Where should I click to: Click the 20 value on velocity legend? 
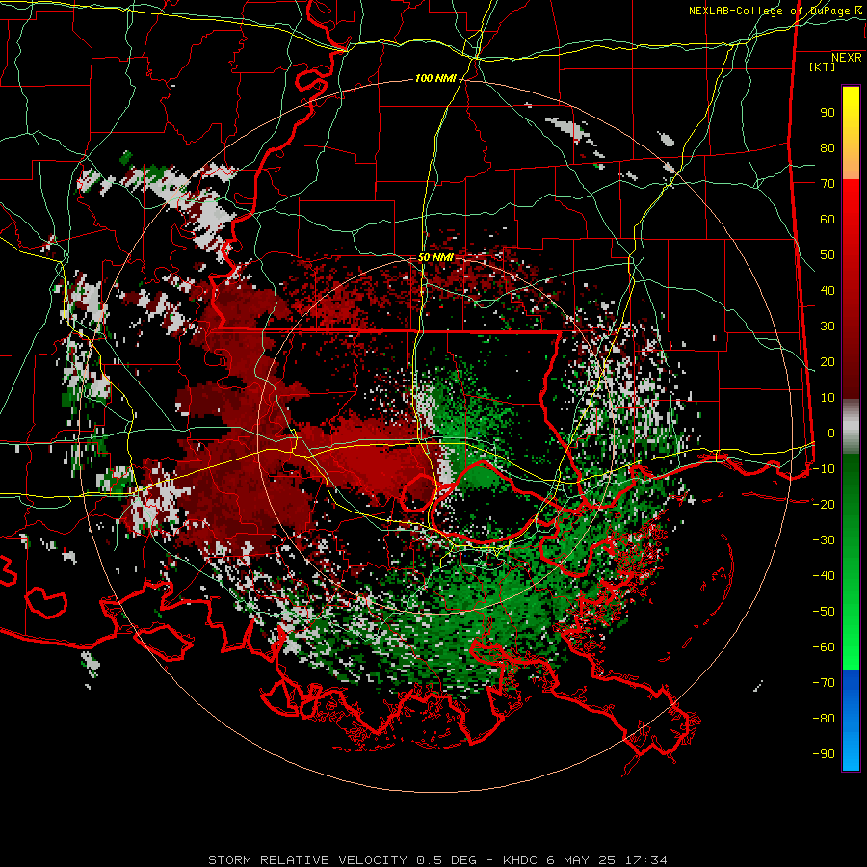828,361
